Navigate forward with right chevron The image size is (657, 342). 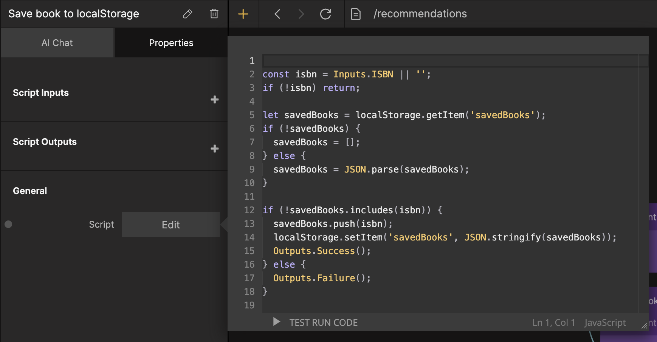[x=301, y=14]
